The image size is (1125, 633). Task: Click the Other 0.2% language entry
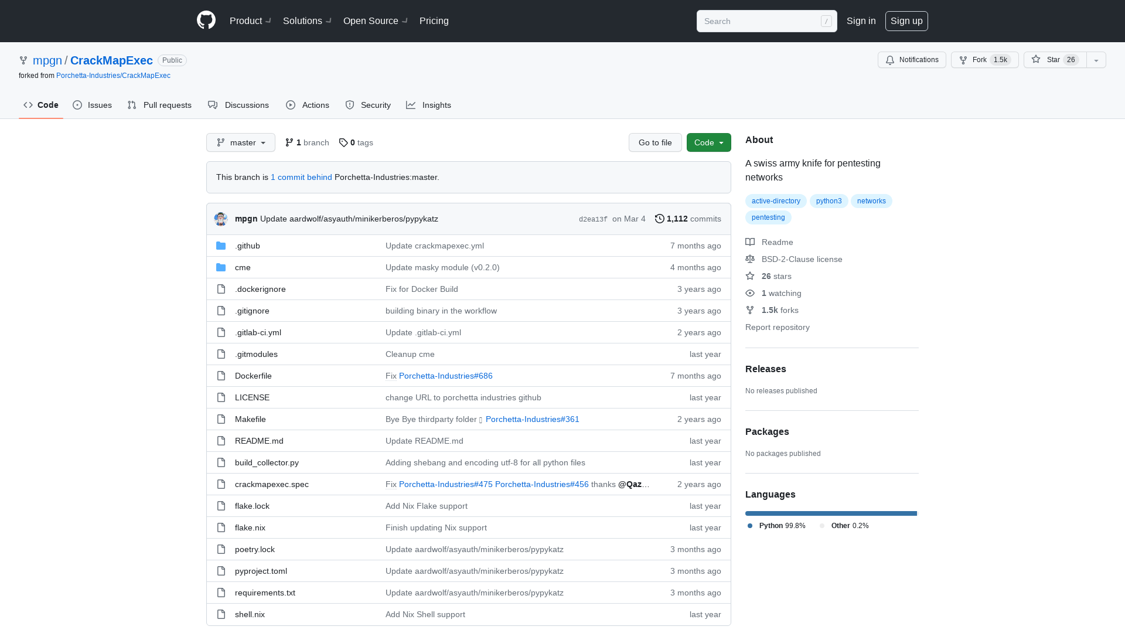pos(844,526)
